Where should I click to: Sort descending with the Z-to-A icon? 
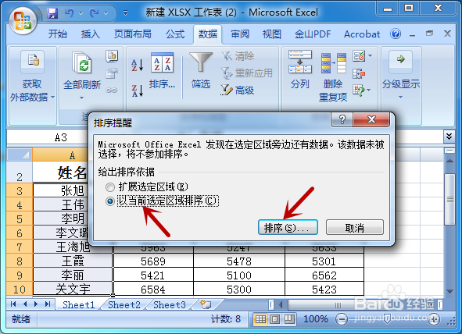click(x=138, y=91)
